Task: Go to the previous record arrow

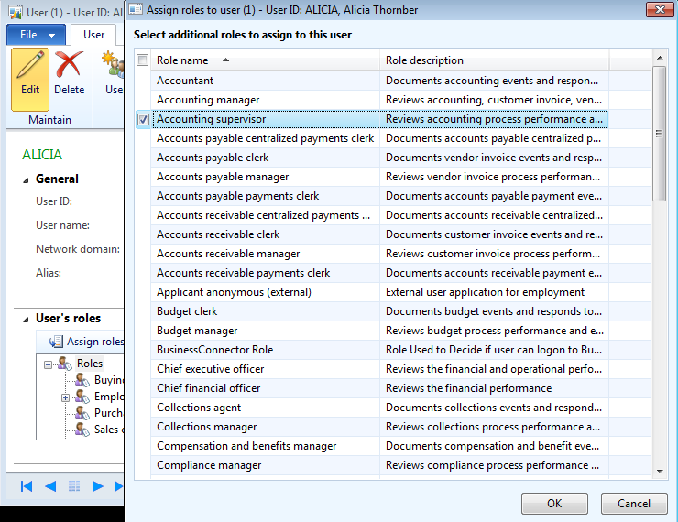Action: pyautogui.click(x=50, y=486)
